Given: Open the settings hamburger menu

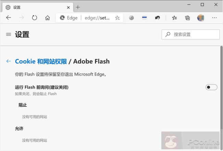Looking at the screenshot, I should tap(9, 34).
